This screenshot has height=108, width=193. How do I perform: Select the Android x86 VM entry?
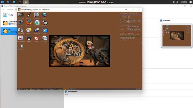pos(9,23)
